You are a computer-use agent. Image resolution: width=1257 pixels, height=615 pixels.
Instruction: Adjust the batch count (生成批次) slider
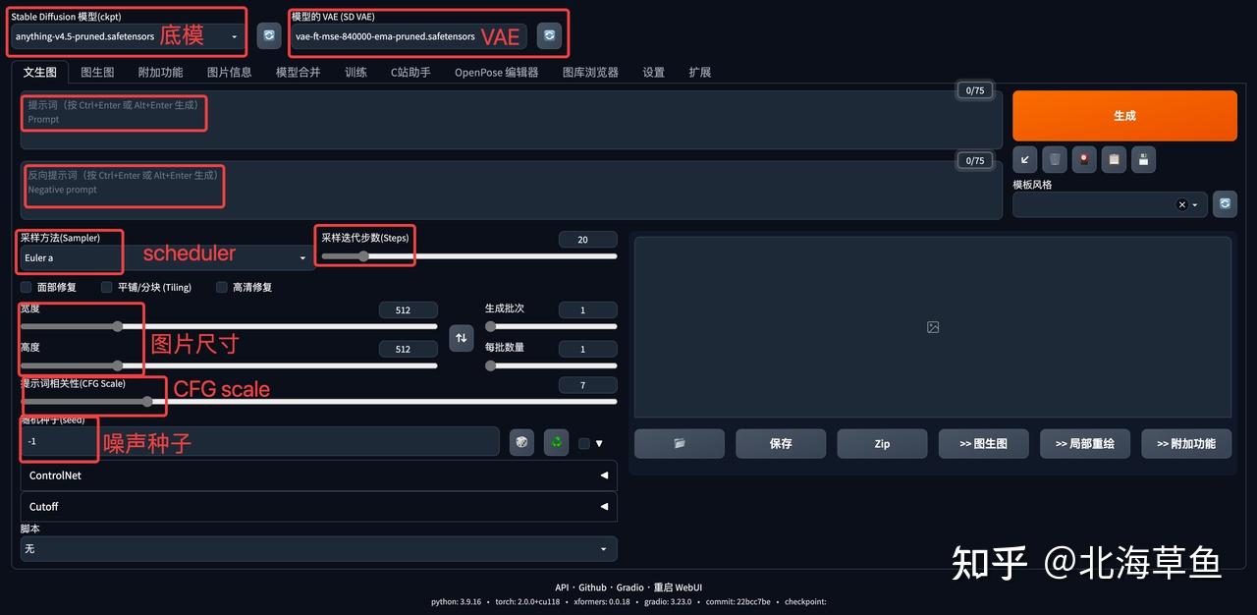coord(551,326)
